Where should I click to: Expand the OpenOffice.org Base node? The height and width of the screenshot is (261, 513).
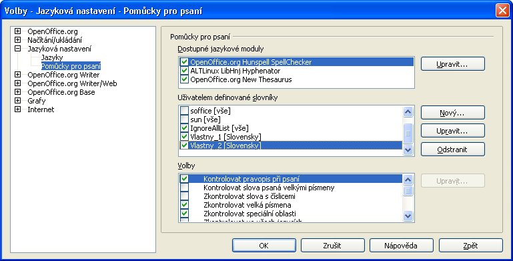coord(17,92)
